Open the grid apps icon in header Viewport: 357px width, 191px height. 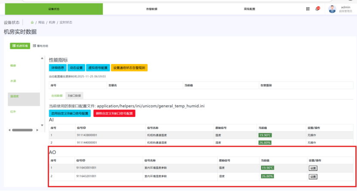[308, 9]
